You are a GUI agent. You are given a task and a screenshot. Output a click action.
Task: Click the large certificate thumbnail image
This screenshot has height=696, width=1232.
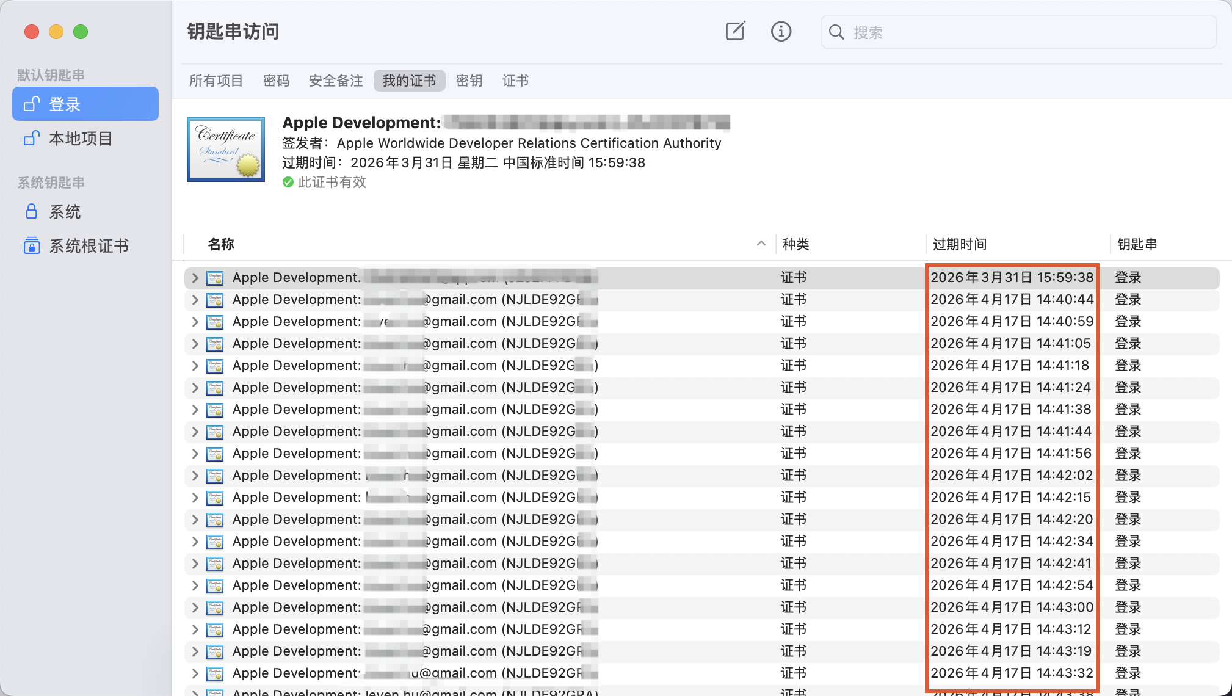[x=226, y=150]
